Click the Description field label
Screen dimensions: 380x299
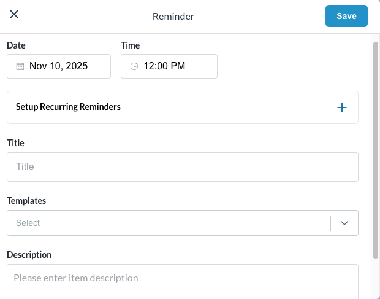[29, 255]
